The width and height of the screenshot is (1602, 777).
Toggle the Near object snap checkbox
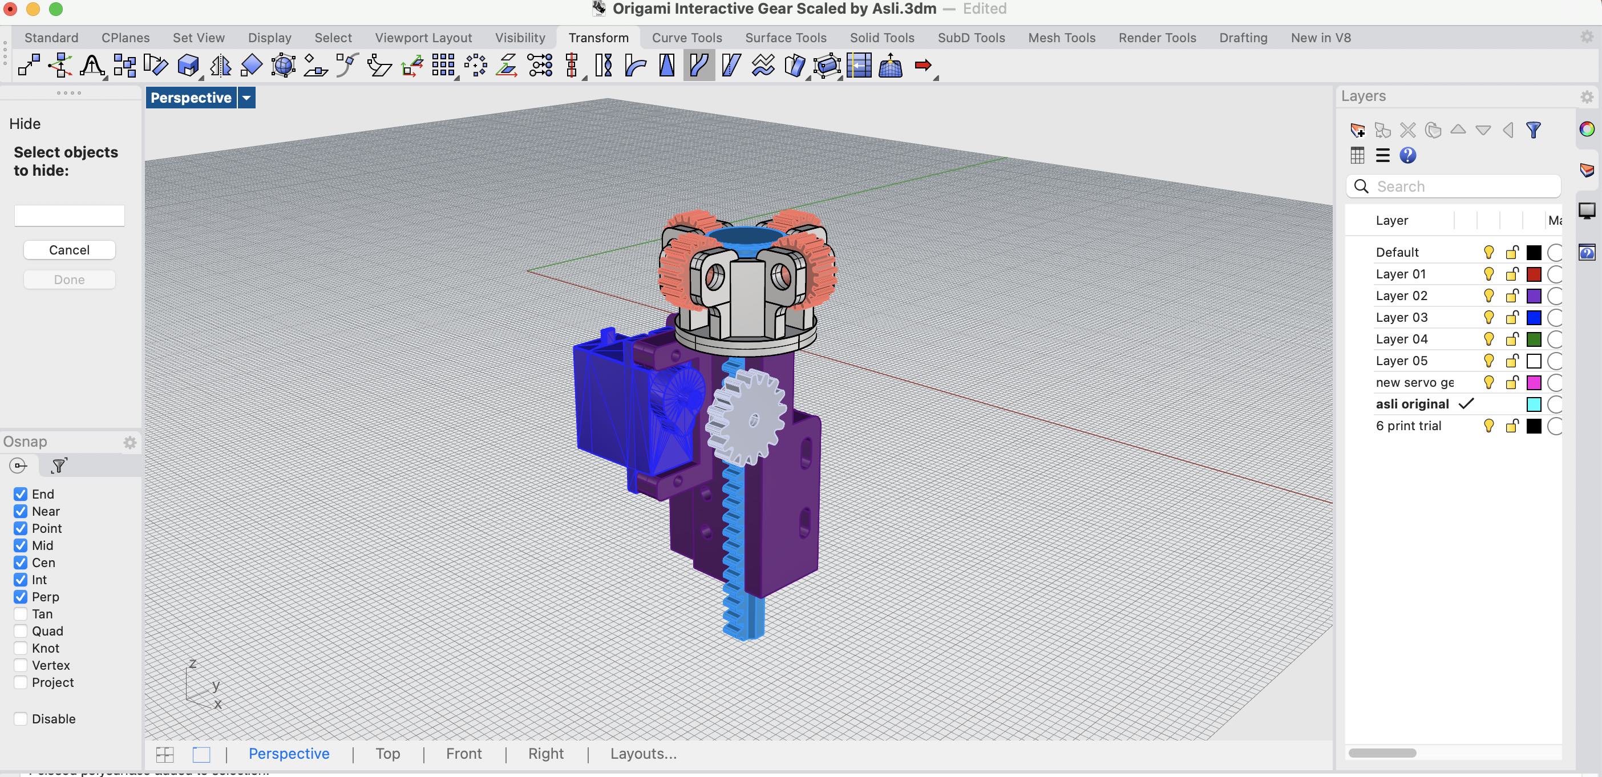click(21, 511)
